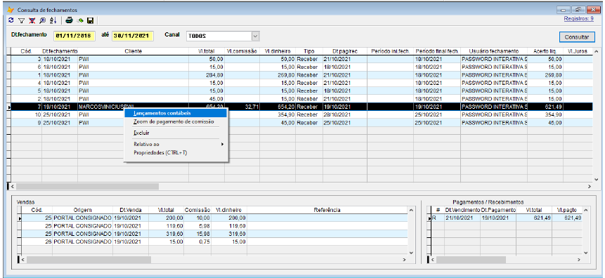Click the green export arrow icon
Screen dimensions: 605x278
tap(80, 20)
